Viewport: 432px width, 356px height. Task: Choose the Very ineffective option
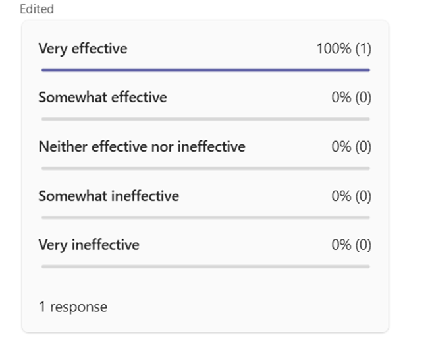tap(89, 245)
